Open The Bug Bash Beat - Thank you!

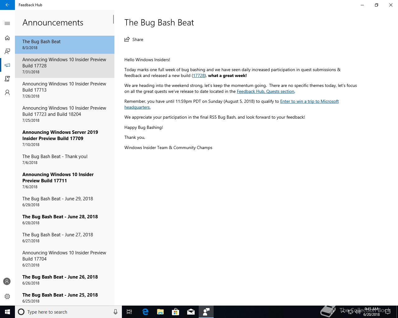click(65, 159)
